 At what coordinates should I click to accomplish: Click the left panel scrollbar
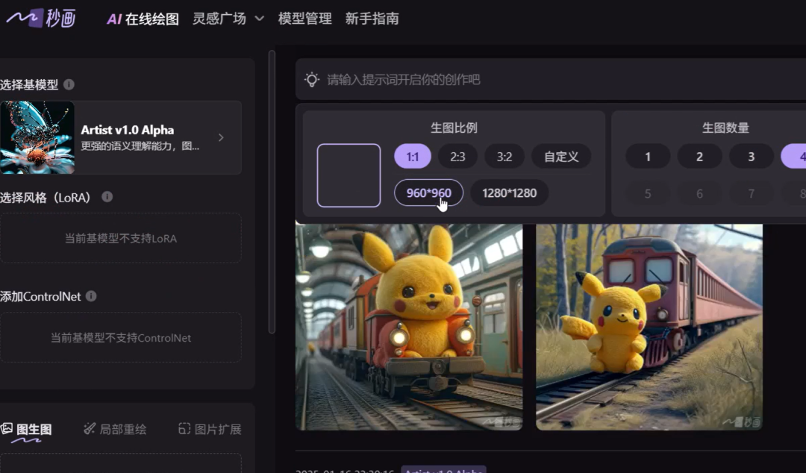coord(272,192)
